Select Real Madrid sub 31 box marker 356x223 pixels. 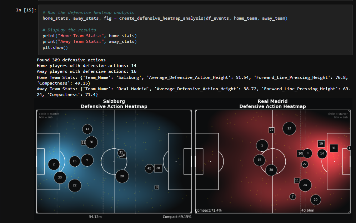coord(334,148)
